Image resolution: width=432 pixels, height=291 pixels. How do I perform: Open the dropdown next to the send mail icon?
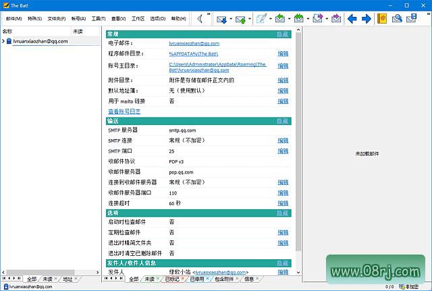pos(250,19)
